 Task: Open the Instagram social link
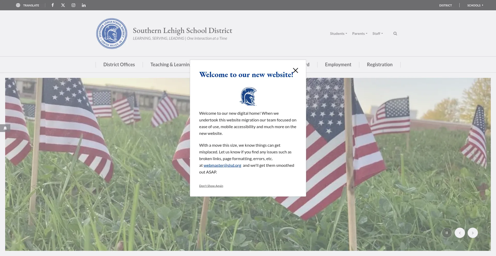(73, 5)
